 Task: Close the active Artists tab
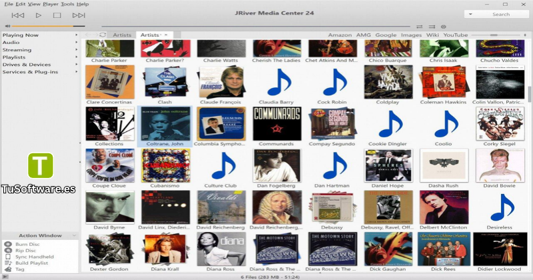tap(166, 35)
